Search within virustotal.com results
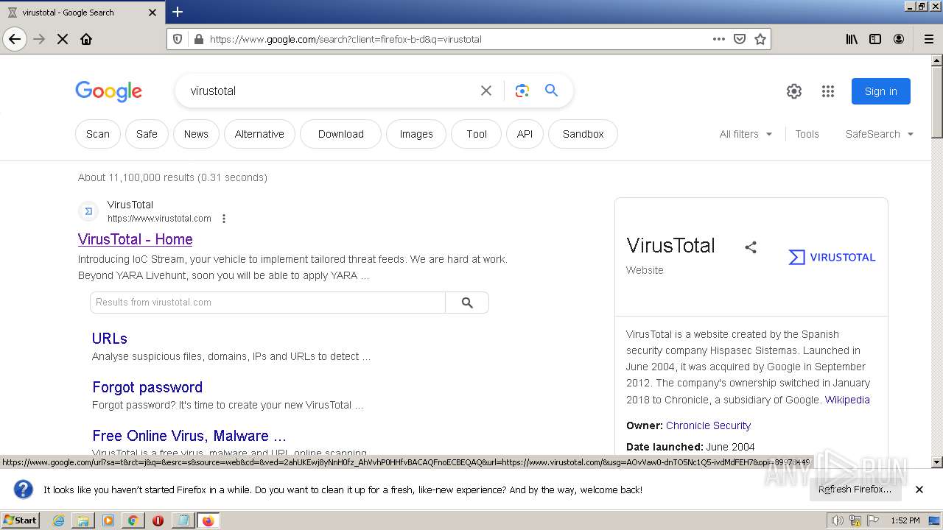943x530 pixels. click(467, 303)
